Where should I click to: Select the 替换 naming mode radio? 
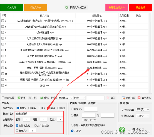point(29,108)
